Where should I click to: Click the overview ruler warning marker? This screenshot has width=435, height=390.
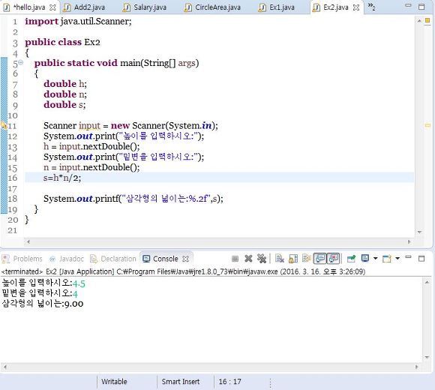click(x=427, y=126)
